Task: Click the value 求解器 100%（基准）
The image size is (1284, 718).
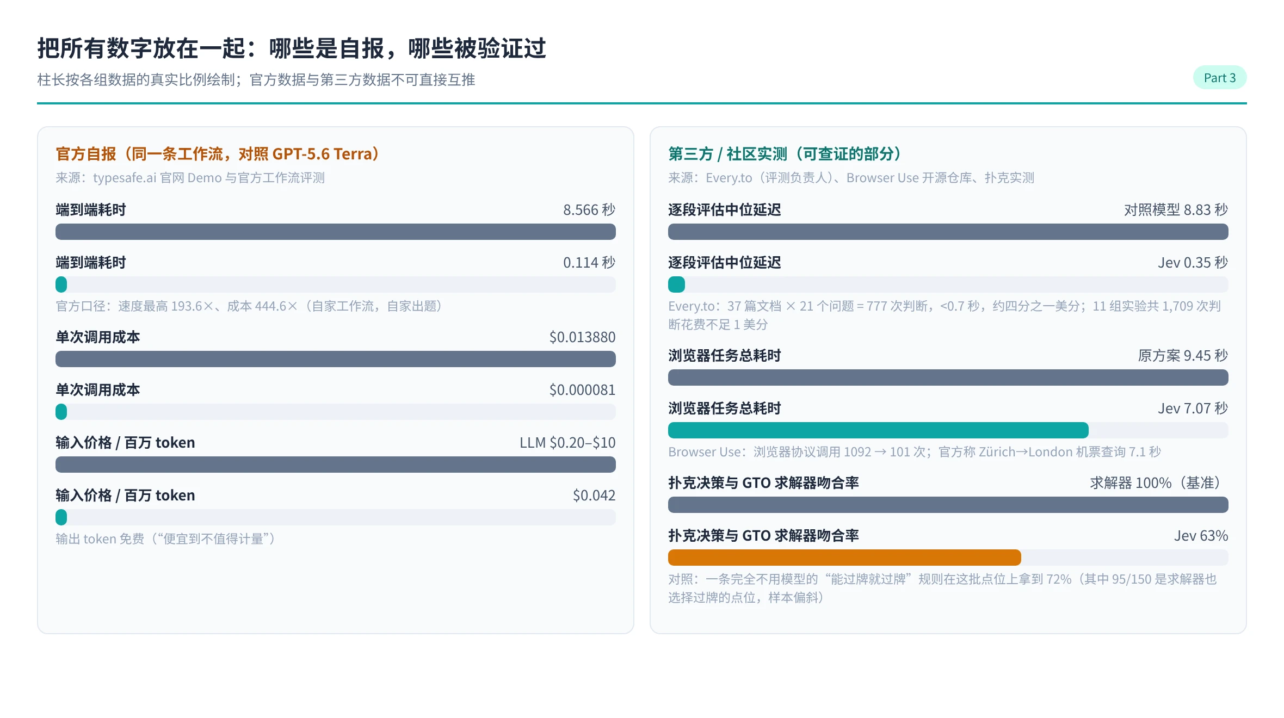Action: [x=1159, y=483]
